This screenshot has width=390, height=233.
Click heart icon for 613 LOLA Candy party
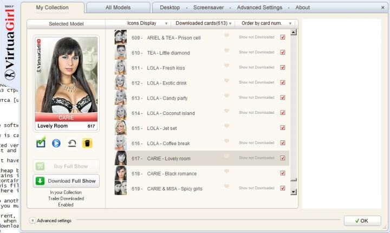(226, 95)
